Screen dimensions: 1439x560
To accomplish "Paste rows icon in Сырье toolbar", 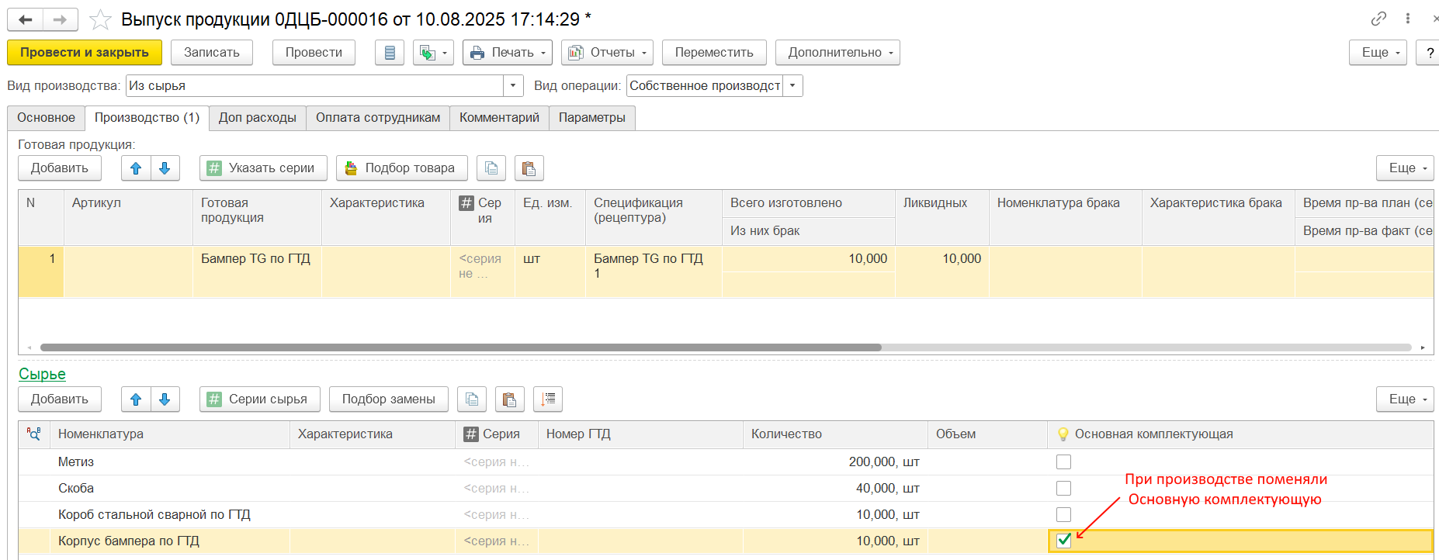I will [x=509, y=399].
